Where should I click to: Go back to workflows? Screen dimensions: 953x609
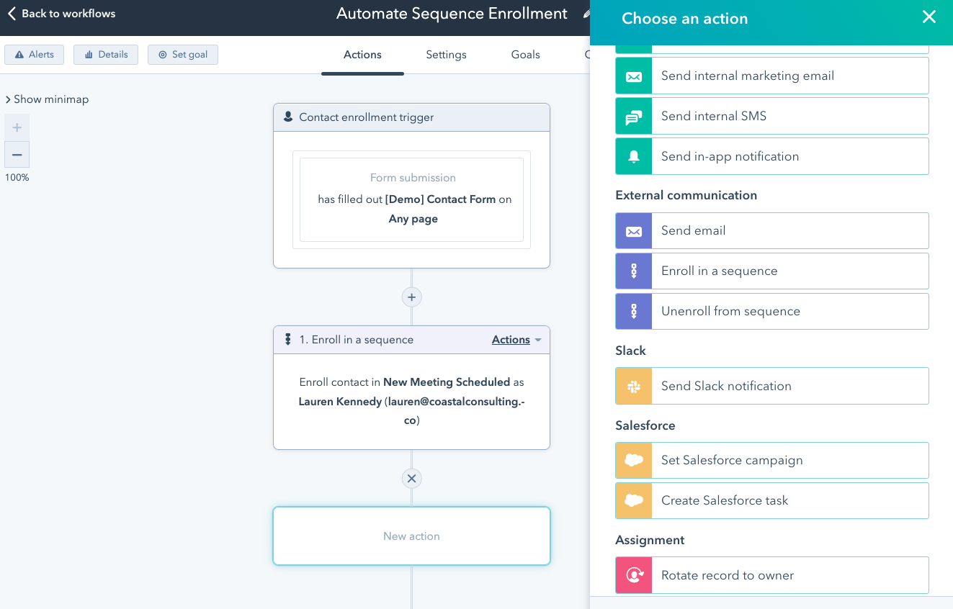(61, 14)
